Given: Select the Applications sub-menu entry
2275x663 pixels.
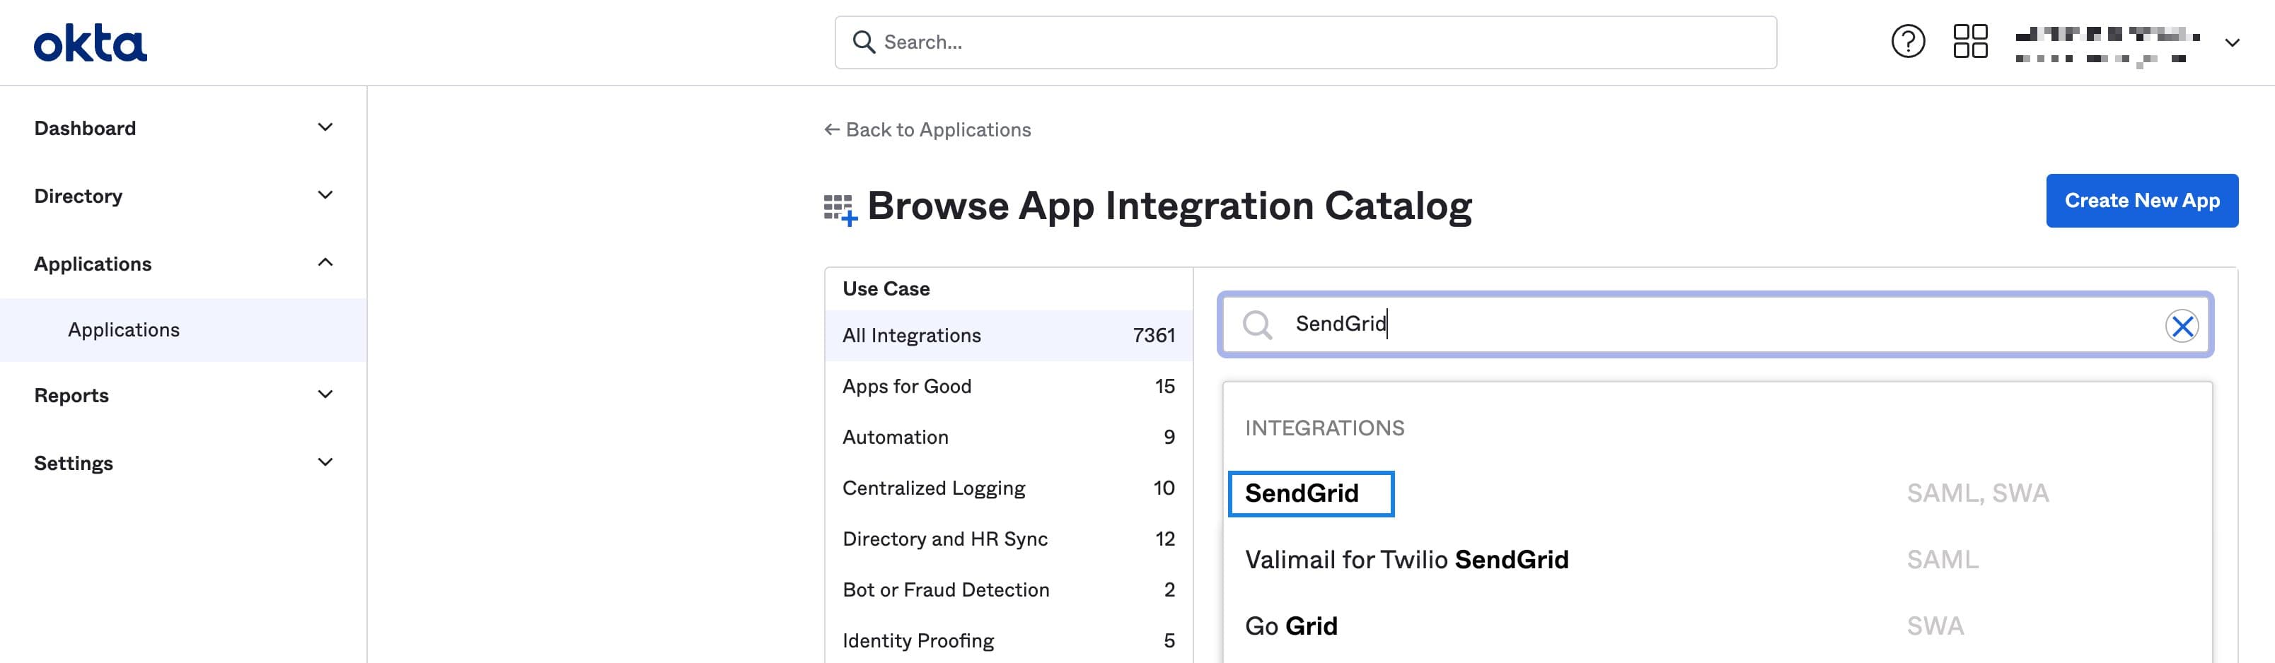Looking at the screenshot, I should [124, 329].
